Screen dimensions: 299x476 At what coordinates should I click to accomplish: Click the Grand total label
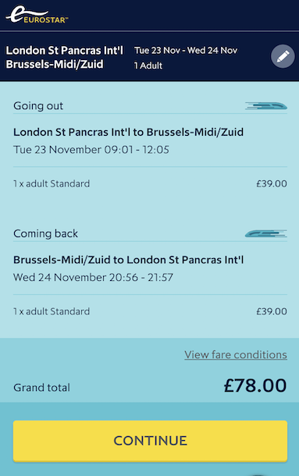click(x=41, y=388)
